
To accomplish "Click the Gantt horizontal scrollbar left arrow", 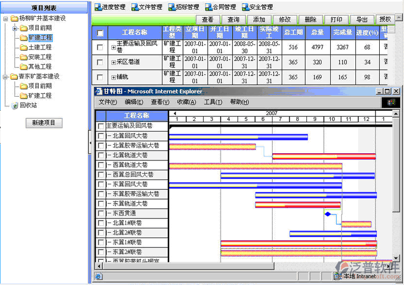I will [x=99, y=266].
